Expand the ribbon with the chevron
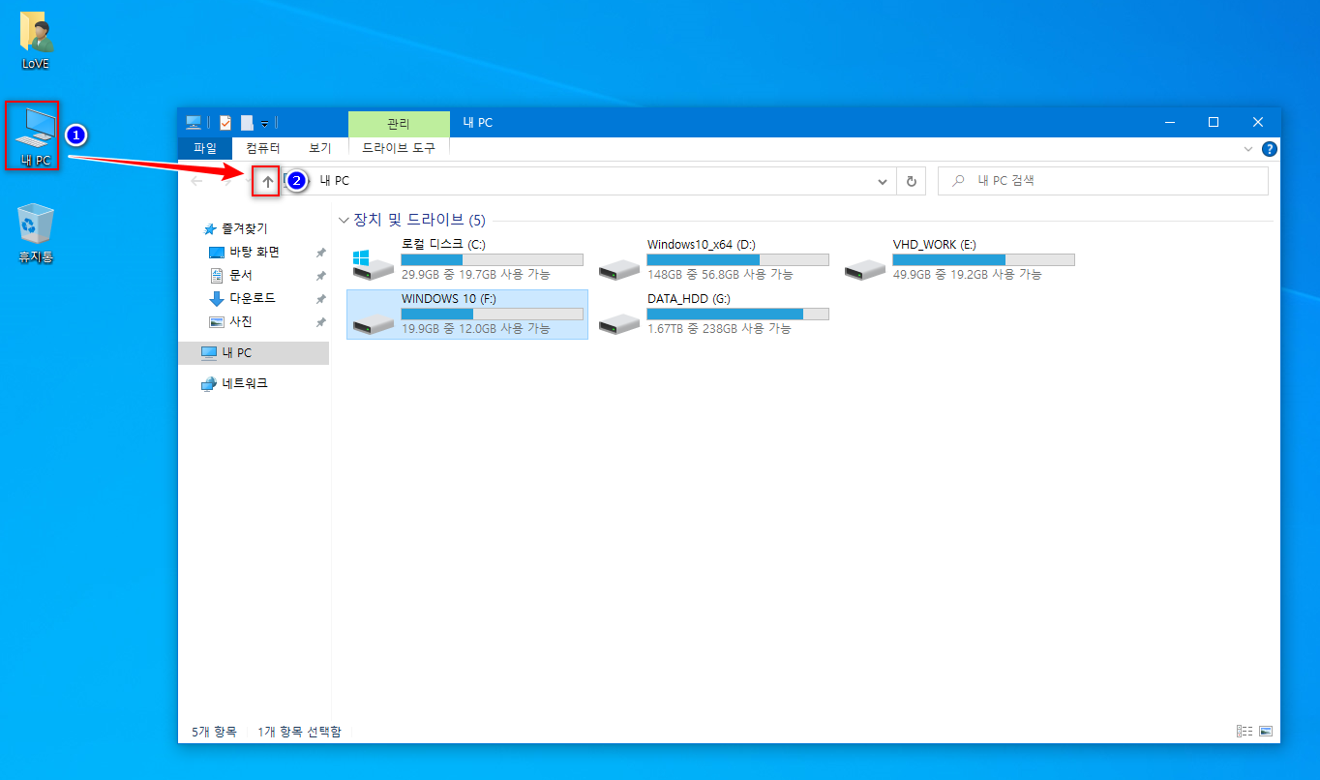Screen dimensions: 1320x780 click(x=1248, y=149)
